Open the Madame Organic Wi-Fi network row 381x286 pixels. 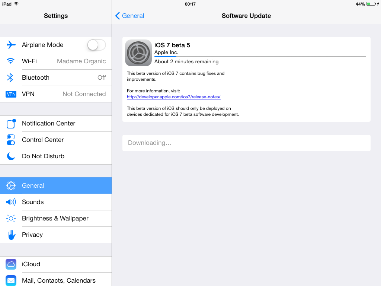coord(56,61)
